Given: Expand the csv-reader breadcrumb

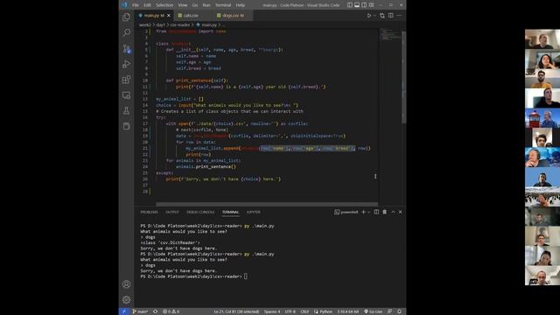Looking at the screenshot, I should (x=180, y=25).
